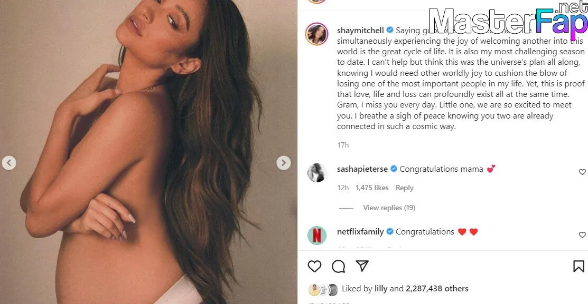Reply to sashapieterse's comment
Viewport: 588px width, 304px height.
point(404,188)
